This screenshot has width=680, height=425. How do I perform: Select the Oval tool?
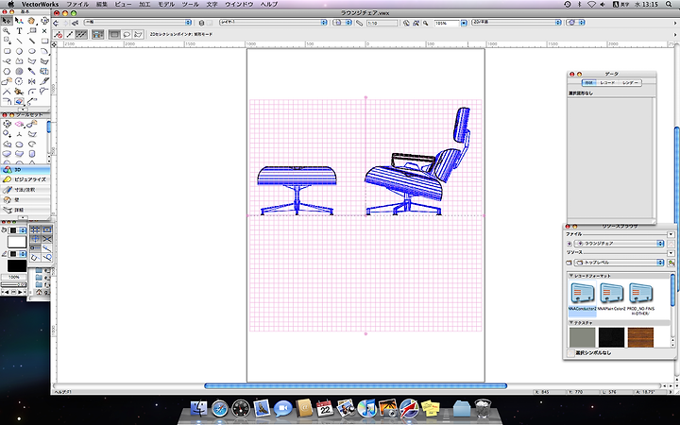(x=32, y=51)
